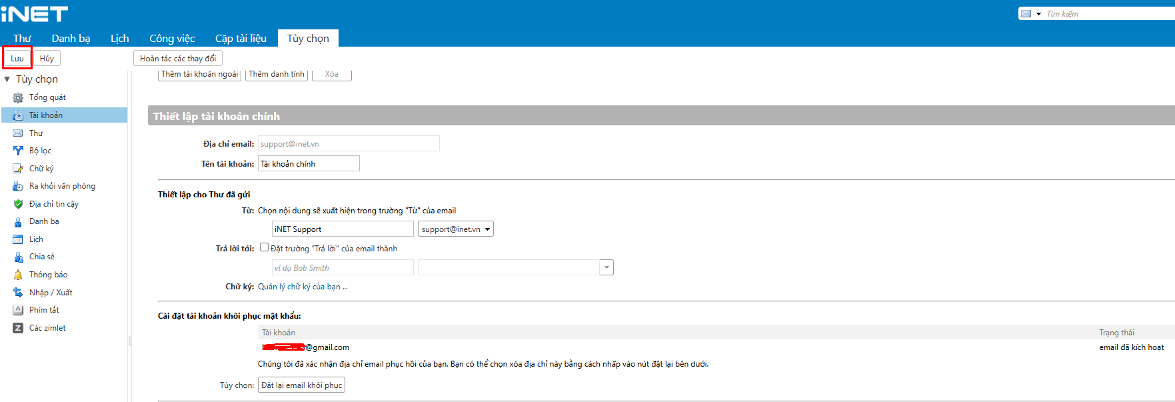
Task: Click the Phím tắt shortcut icon
Action: click(18, 310)
